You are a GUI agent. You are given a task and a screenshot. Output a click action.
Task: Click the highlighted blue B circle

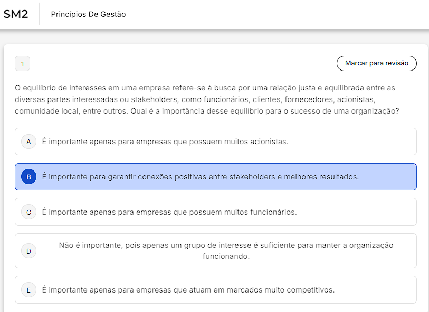(28, 177)
